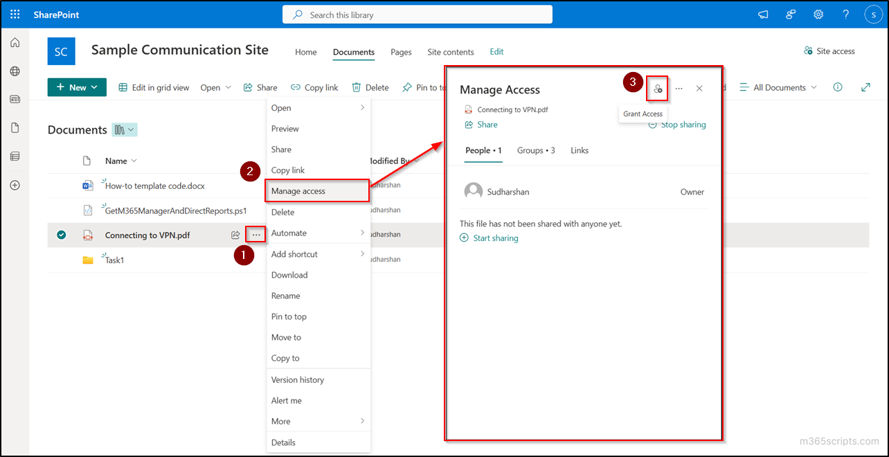Image resolution: width=889 pixels, height=457 pixels.
Task: Switch to the Groups tab in Manage Access
Action: [x=535, y=150]
